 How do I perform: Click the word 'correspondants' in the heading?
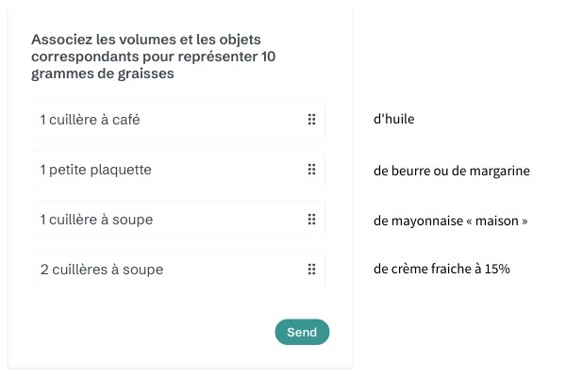(x=81, y=57)
